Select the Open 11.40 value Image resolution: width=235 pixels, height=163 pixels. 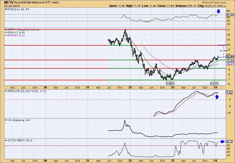(x=117, y=6)
